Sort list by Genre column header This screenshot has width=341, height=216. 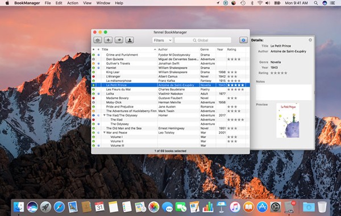click(207, 49)
